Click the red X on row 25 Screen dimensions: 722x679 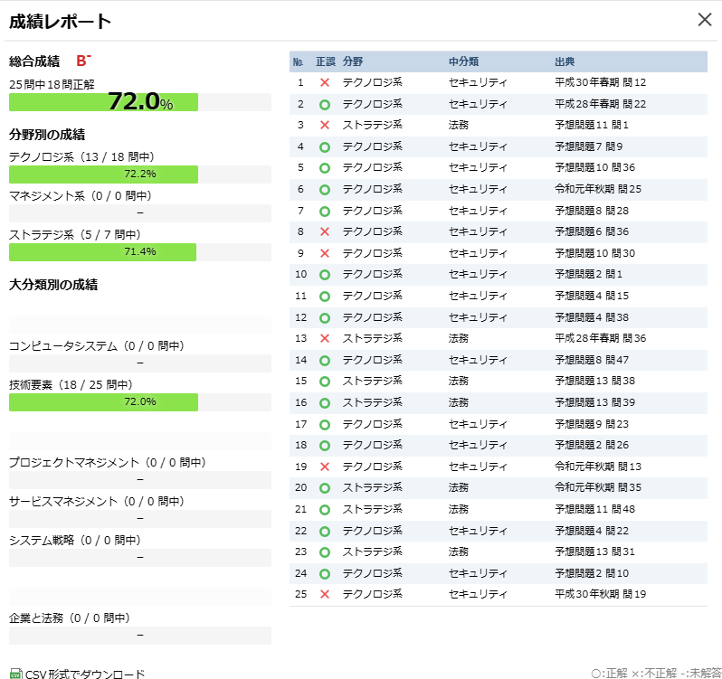(325, 594)
